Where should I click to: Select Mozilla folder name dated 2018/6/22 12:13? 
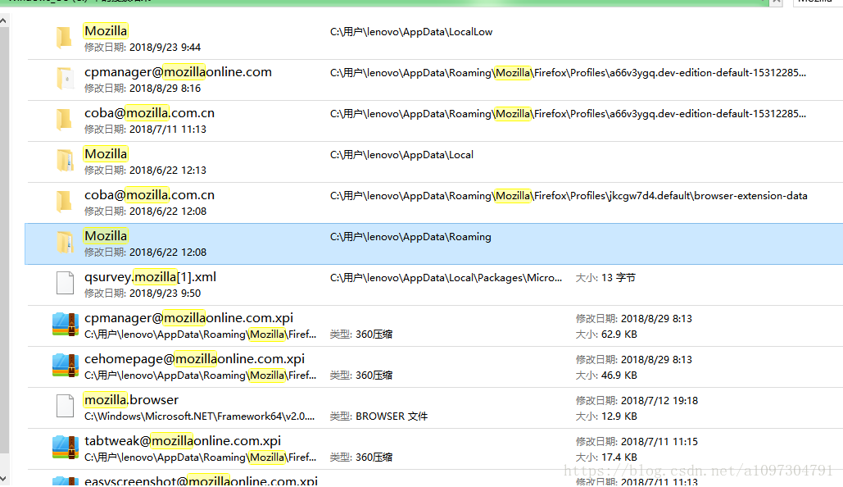pos(106,154)
